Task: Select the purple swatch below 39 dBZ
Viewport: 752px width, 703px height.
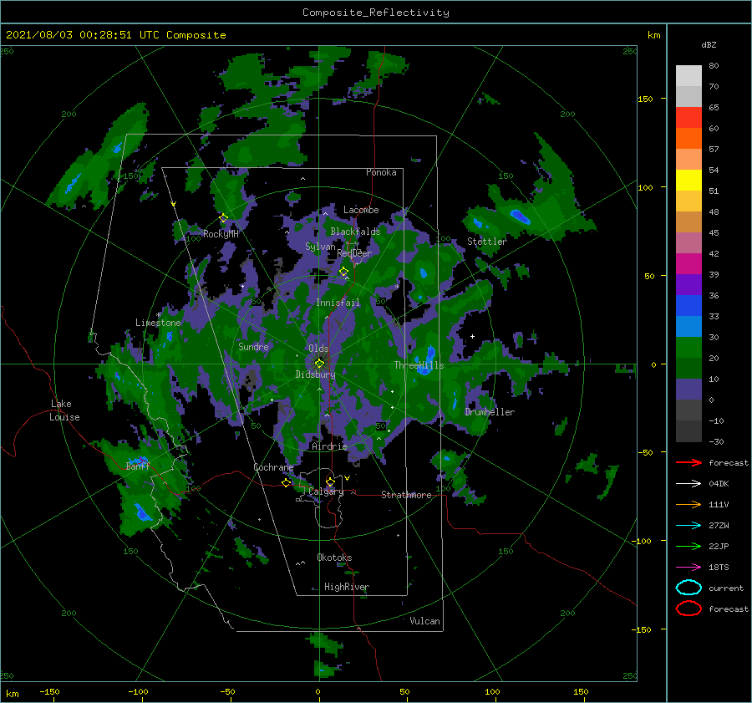Action: (x=688, y=284)
